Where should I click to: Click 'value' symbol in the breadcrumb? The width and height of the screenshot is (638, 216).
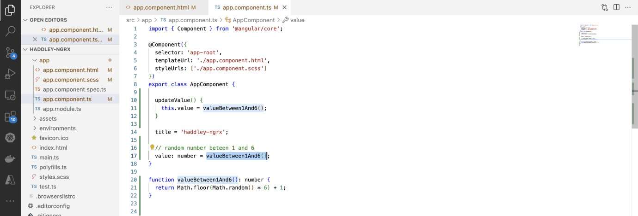pyautogui.click(x=293, y=20)
